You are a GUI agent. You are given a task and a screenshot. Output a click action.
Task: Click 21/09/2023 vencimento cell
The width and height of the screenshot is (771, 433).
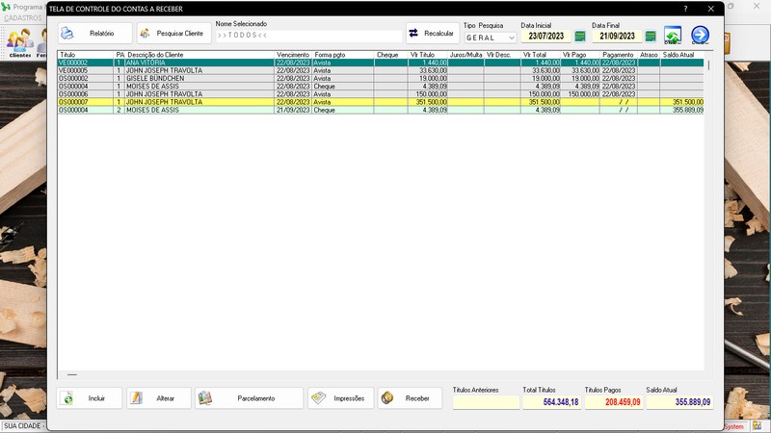[x=293, y=110]
